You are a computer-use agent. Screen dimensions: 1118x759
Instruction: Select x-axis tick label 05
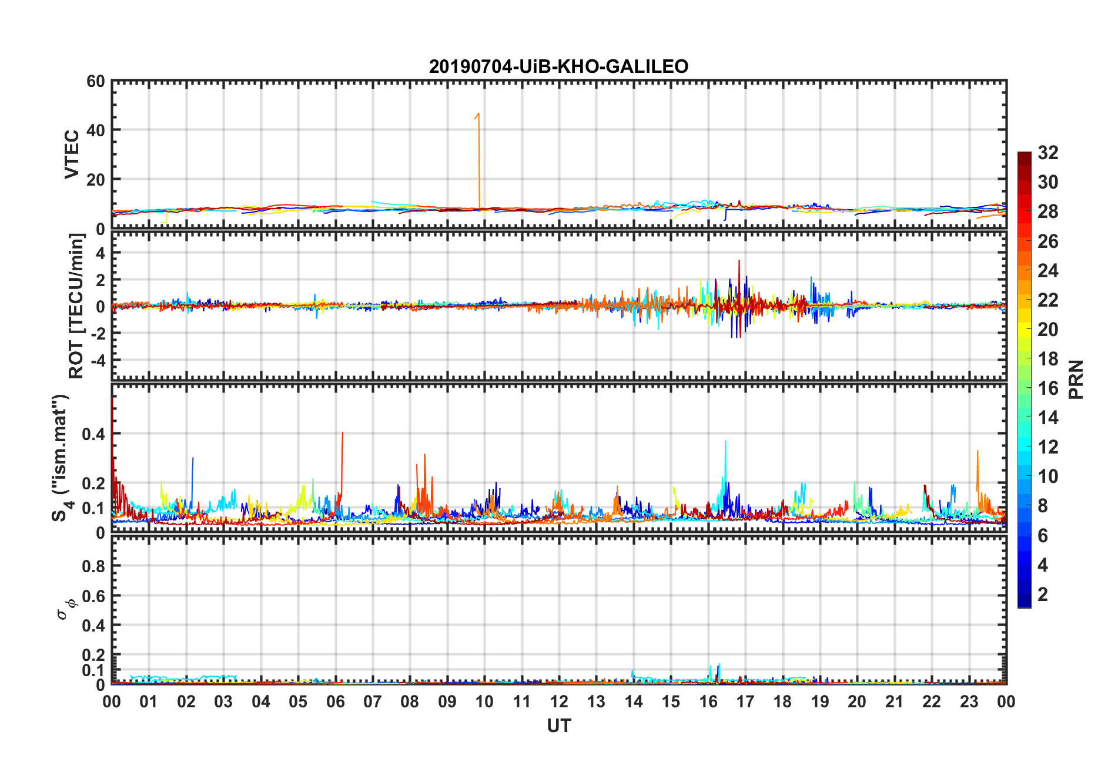coord(298,701)
